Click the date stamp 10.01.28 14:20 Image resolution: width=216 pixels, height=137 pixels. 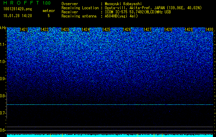pos(18,16)
